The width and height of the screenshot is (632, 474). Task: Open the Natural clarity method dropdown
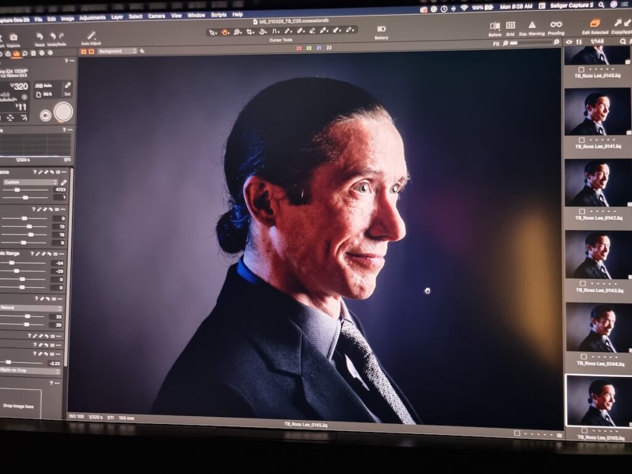point(31,308)
